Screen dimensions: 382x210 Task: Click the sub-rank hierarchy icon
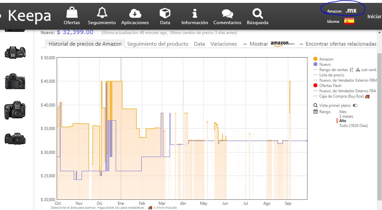click(357, 70)
